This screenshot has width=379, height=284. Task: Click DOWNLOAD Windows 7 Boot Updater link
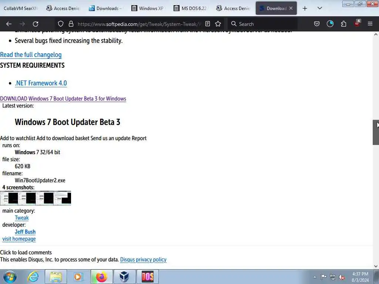[x=63, y=98]
